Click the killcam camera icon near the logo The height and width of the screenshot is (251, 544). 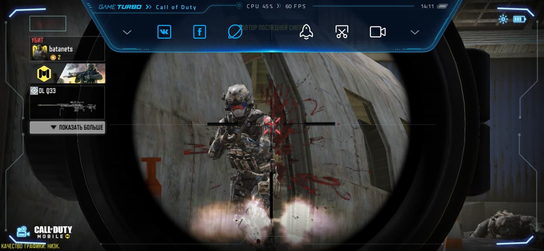click(23, 232)
